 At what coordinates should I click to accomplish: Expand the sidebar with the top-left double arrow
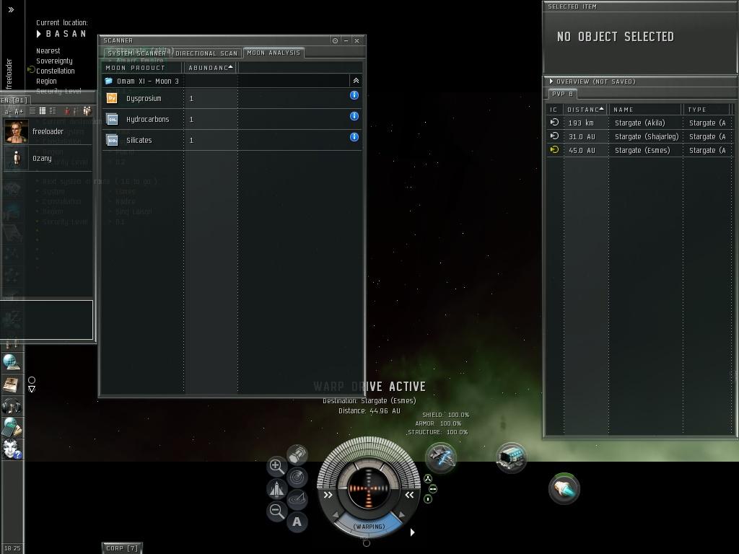pyautogui.click(x=11, y=9)
